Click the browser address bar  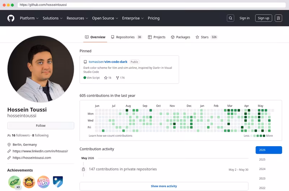point(151,5)
